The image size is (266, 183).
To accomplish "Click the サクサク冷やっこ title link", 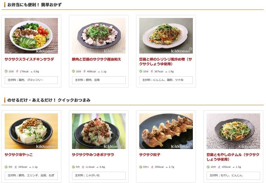I will pos(18,154).
